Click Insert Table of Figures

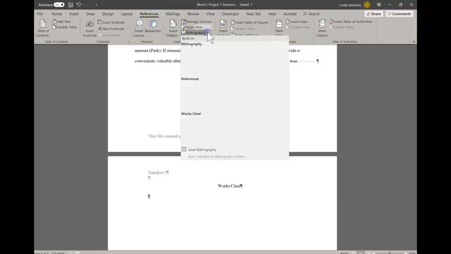249,22
